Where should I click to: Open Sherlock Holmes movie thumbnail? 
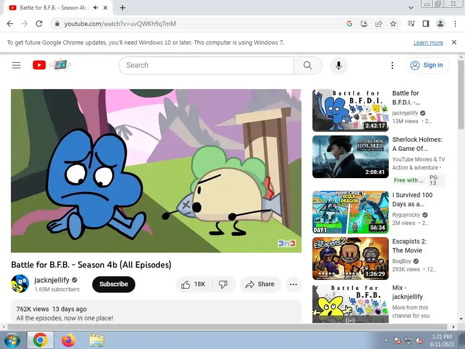350,157
